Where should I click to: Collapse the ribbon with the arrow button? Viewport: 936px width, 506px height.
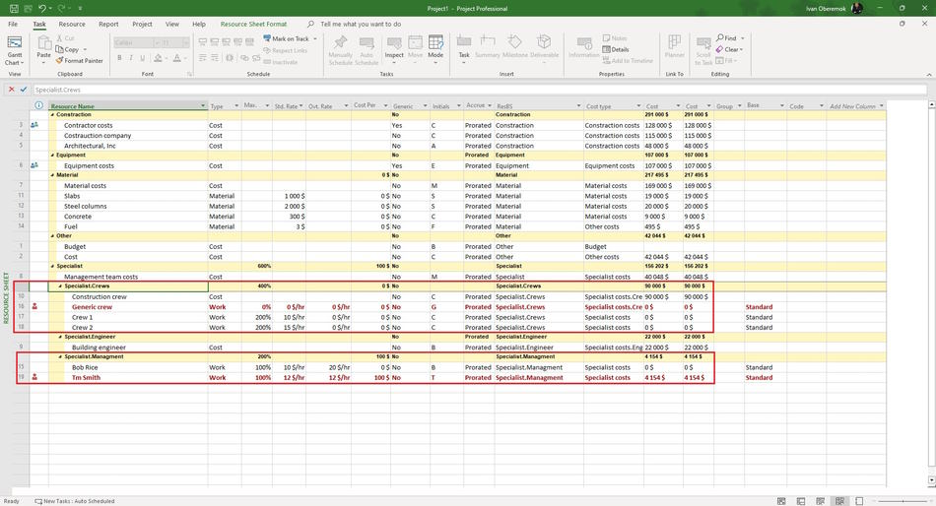click(929, 75)
